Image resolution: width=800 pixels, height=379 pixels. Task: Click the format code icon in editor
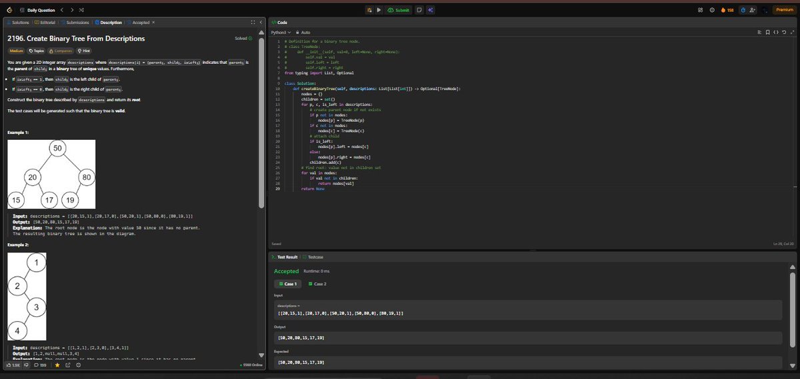point(759,33)
